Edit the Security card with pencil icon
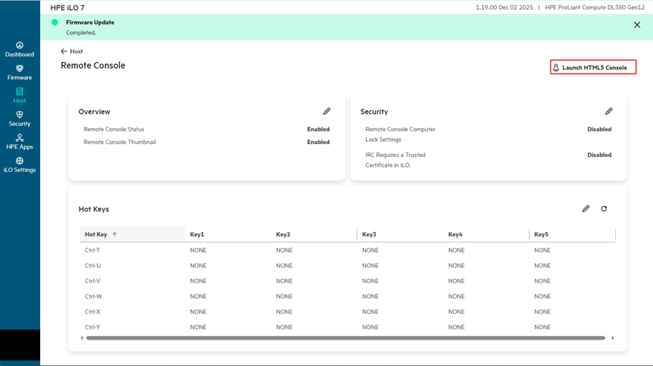Image resolution: width=653 pixels, height=366 pixels. tap(608, 111)
